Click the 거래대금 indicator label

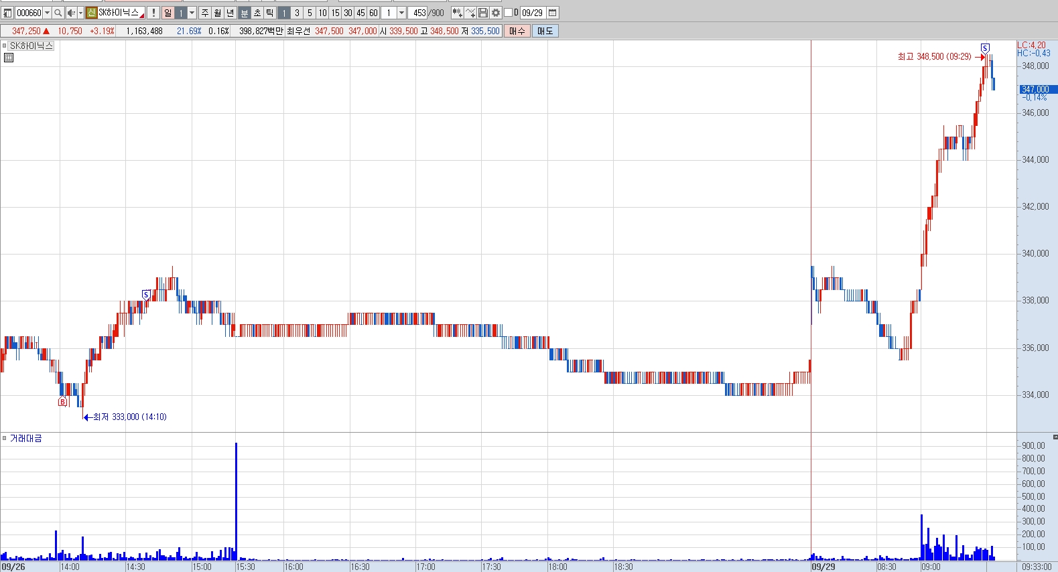point(25,438)
